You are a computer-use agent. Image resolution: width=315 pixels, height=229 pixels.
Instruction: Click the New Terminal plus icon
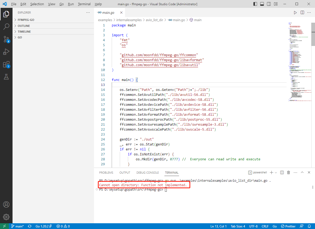coord(271,172)
